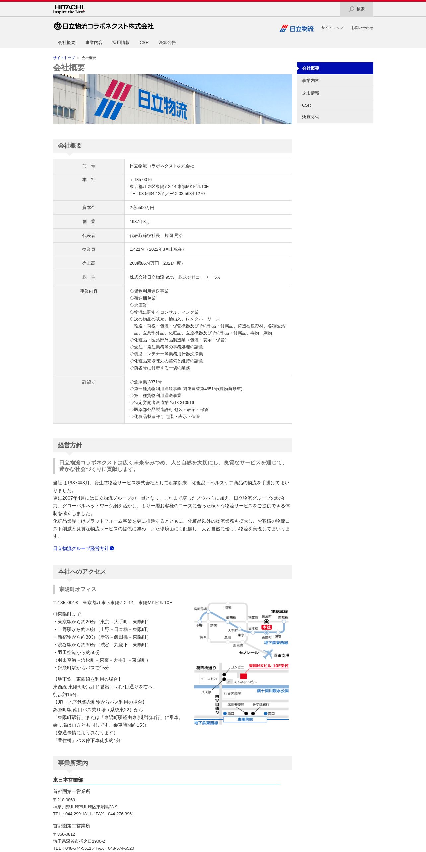Click the 日立物流 header logo
Screen dimensions: 426x852
pyautogui.click(x=296, y=28)
